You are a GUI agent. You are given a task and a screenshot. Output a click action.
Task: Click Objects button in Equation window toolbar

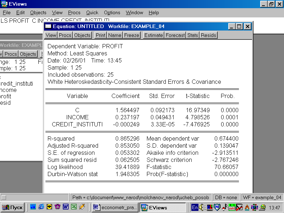coord(82,35)
